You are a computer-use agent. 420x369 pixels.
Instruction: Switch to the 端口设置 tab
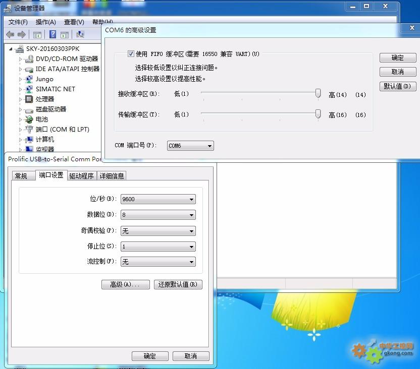[x=51, y=175]
